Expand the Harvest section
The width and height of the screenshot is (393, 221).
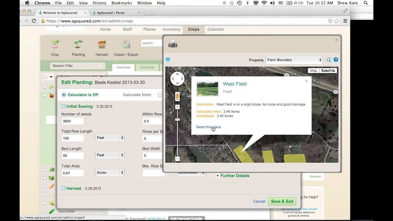pyautogui.click(x=63, y=188)
